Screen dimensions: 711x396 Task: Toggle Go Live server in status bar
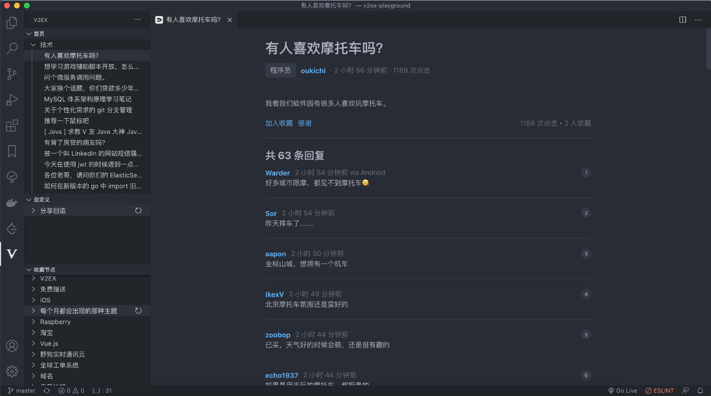[623, 390]
